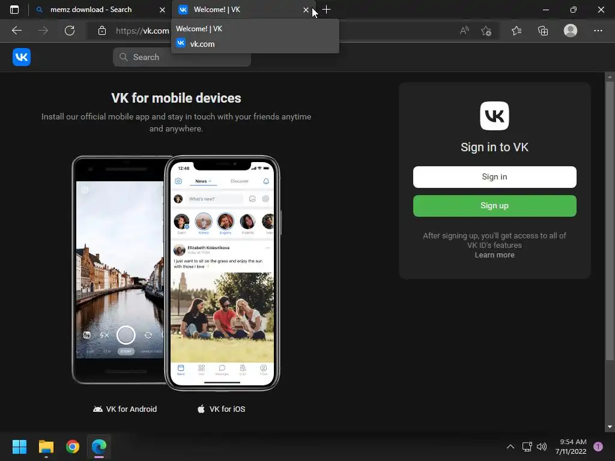Focus the VK Search field
Image resolution: width=615 pixels, height=461 pixels.
coord(182,57)
